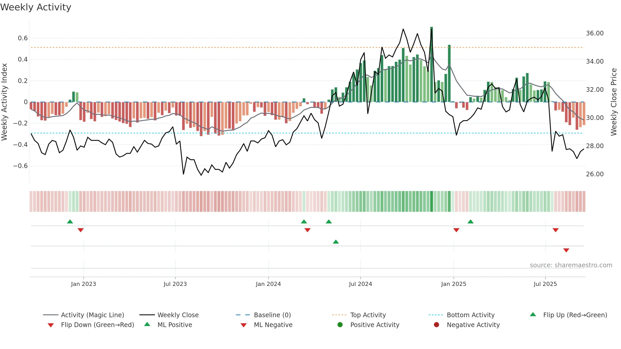Click the Weekly Close Price axis label
Viewport: 621px width, 349px height.
click(x=614, y=102)
